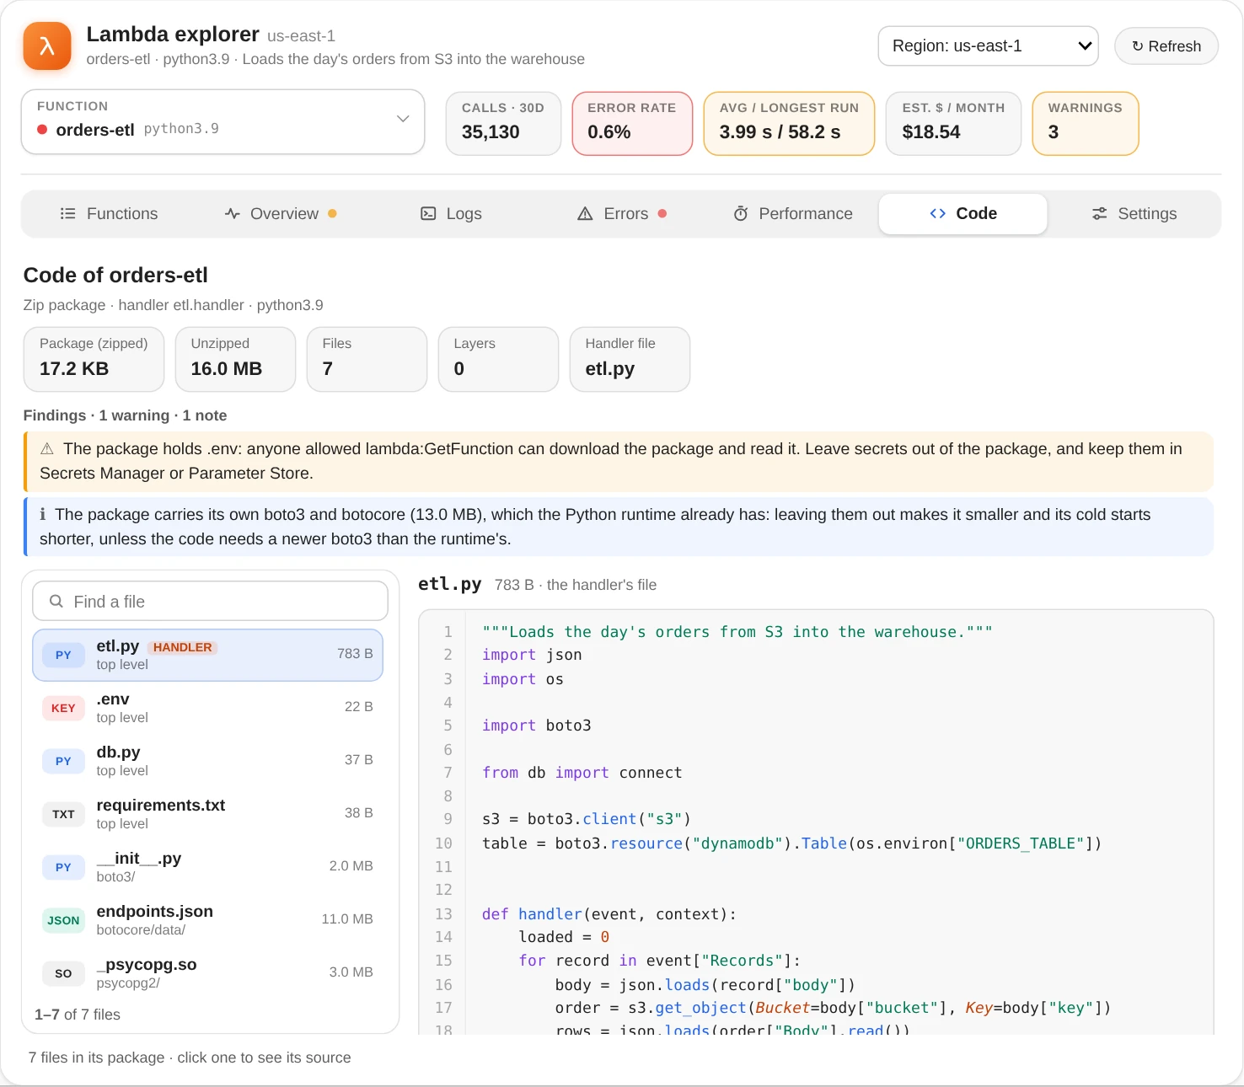This screenshot has height=1087, width=1244.
Task: Click the Refresh button
Action: click(x=1166, y=46)
